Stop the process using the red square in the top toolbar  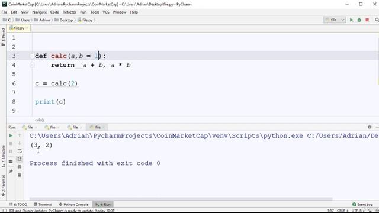click(x=367, y=20)
